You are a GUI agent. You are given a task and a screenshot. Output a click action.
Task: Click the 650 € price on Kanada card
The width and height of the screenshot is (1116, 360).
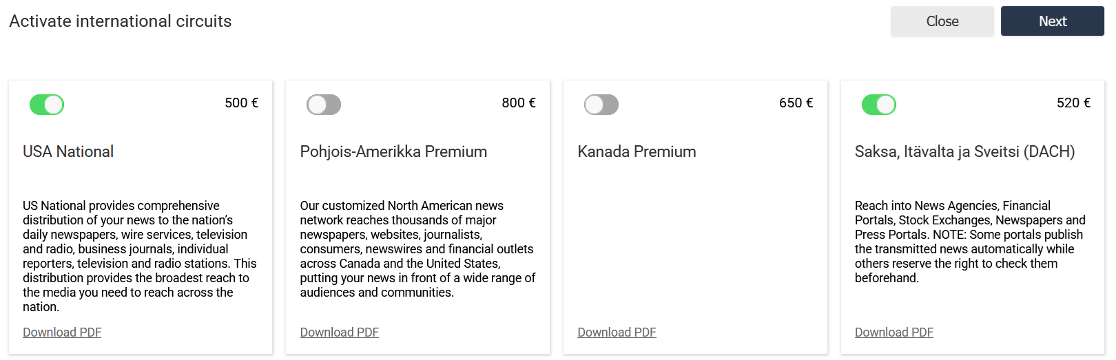(796, 103)
